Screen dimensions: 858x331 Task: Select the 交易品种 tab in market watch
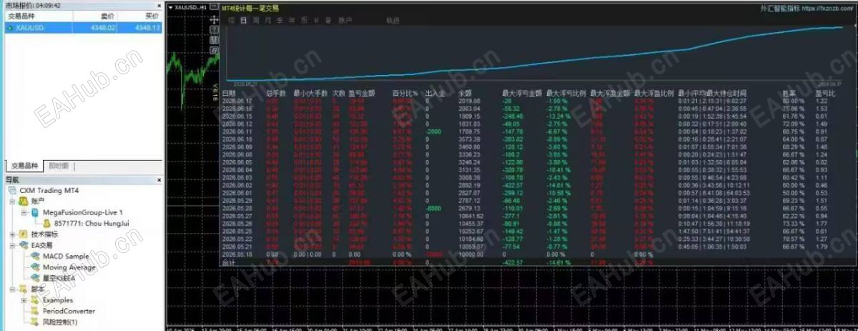[23, 166]
